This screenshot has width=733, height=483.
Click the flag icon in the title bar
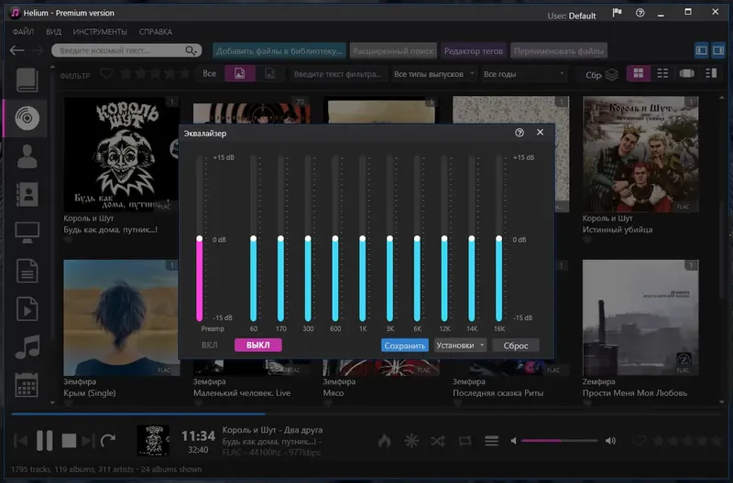tap(617, 13)
